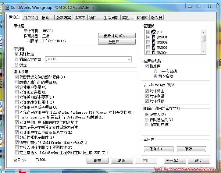Screen dimensions: 221x173
Task: Uncheck JMS001 as administrator
Action: pos(148,37)
